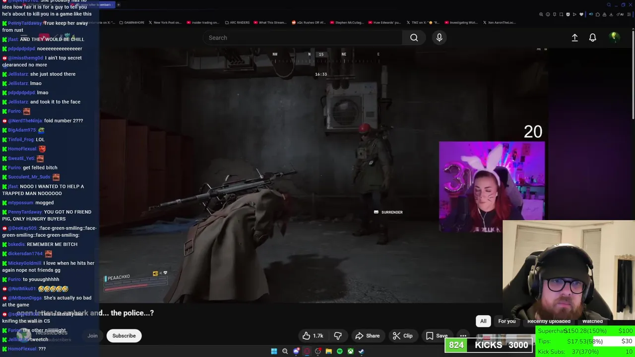635x357 pixels.
Task: Click the YouTube search magnifier button
Action: pos(414,38)
